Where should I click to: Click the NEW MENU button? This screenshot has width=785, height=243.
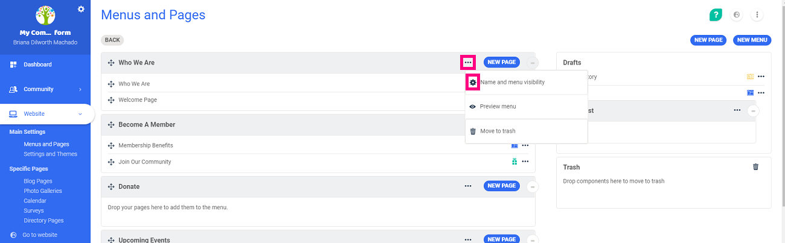(752, 40)
